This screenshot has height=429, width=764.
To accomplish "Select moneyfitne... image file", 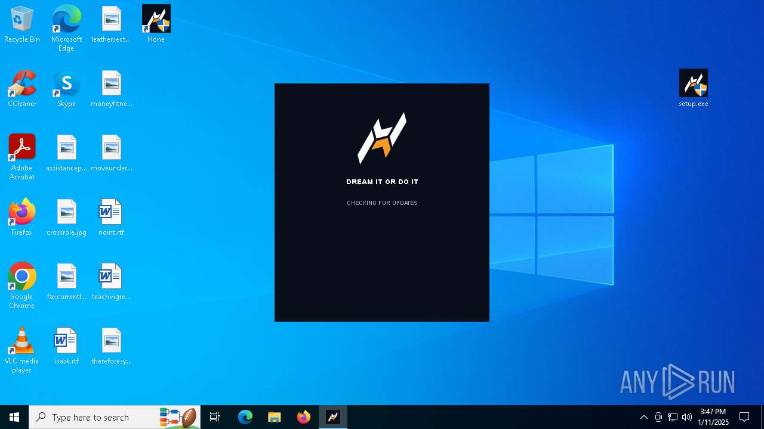I will [111, 89].
